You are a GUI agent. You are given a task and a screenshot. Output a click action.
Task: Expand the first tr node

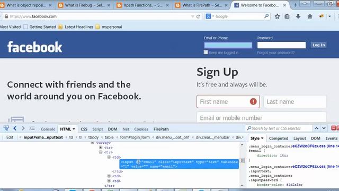101,147
